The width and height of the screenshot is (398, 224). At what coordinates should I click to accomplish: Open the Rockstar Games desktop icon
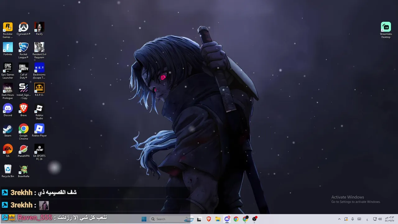tap(8, 30)
